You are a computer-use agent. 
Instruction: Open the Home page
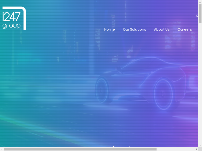click(x=109, y=29)
